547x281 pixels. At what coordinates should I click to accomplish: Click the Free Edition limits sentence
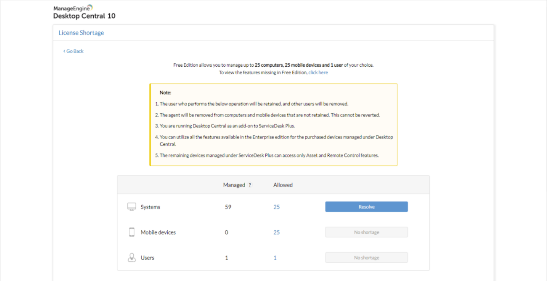point(273,65)
